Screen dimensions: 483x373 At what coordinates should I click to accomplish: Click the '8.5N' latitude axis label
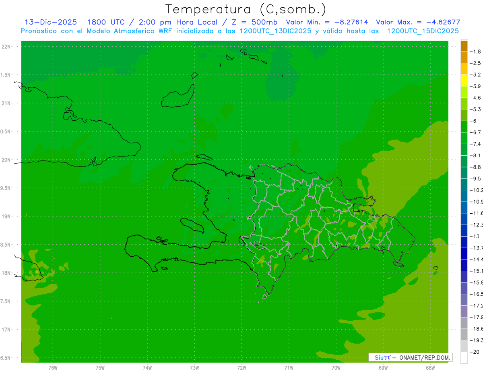point(6,245)
